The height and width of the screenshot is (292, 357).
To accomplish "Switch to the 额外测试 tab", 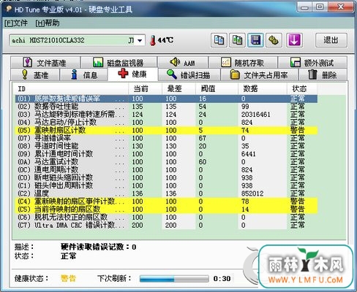I will click(x=312, y=63).
